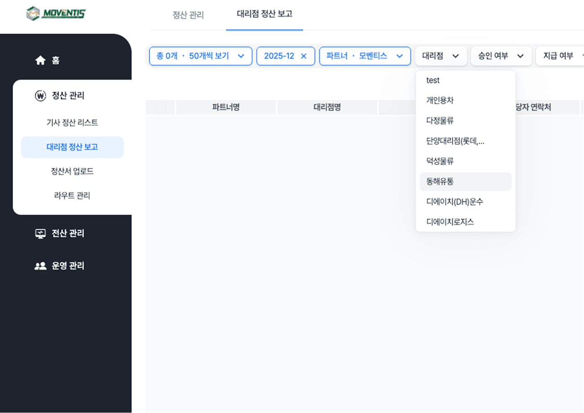Screen dimensions: 584x413
Task: Navigate to 정산서 업로드
Action: point(72,171)
